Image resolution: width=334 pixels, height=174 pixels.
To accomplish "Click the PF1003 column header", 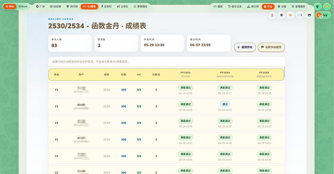I will point(185,74).
